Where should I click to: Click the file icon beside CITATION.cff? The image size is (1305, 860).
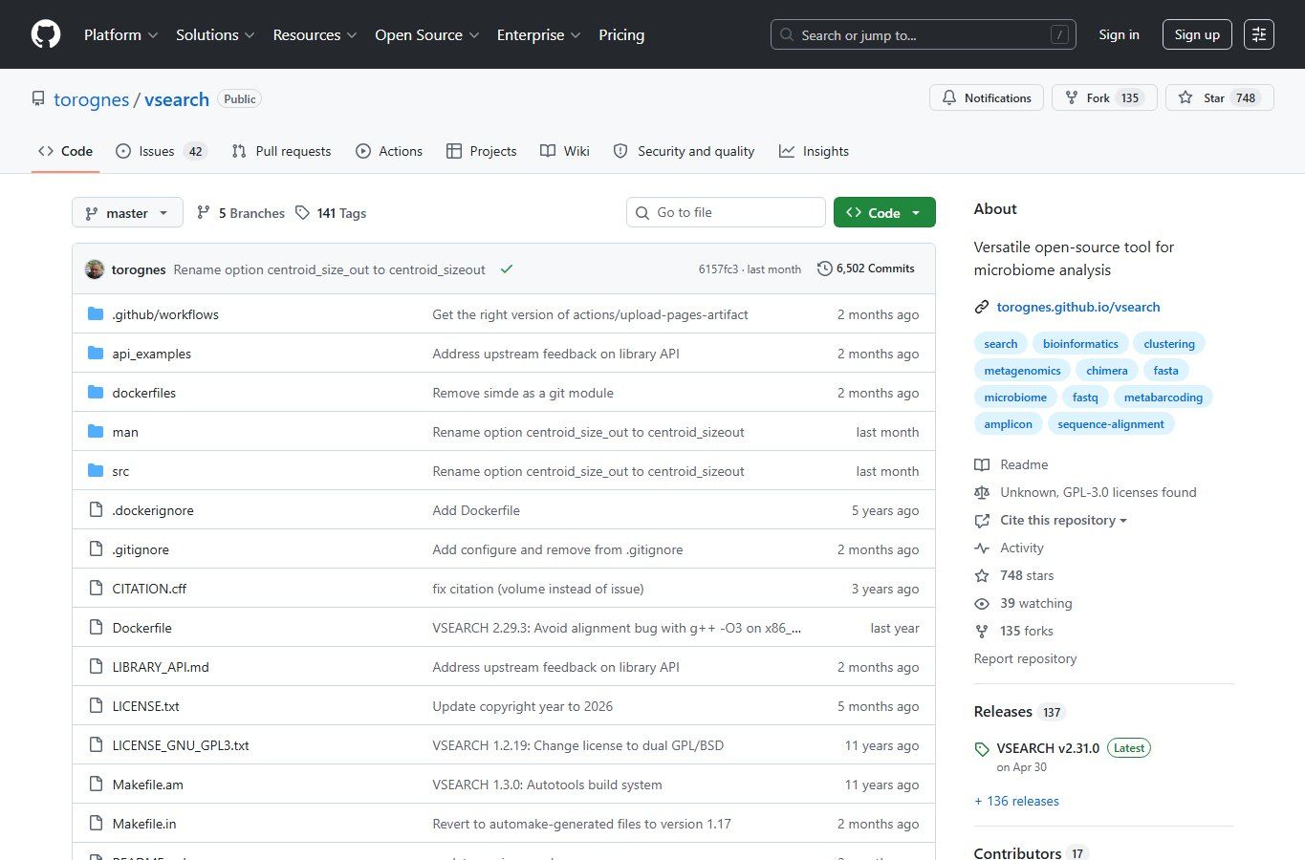pos(96,589)
